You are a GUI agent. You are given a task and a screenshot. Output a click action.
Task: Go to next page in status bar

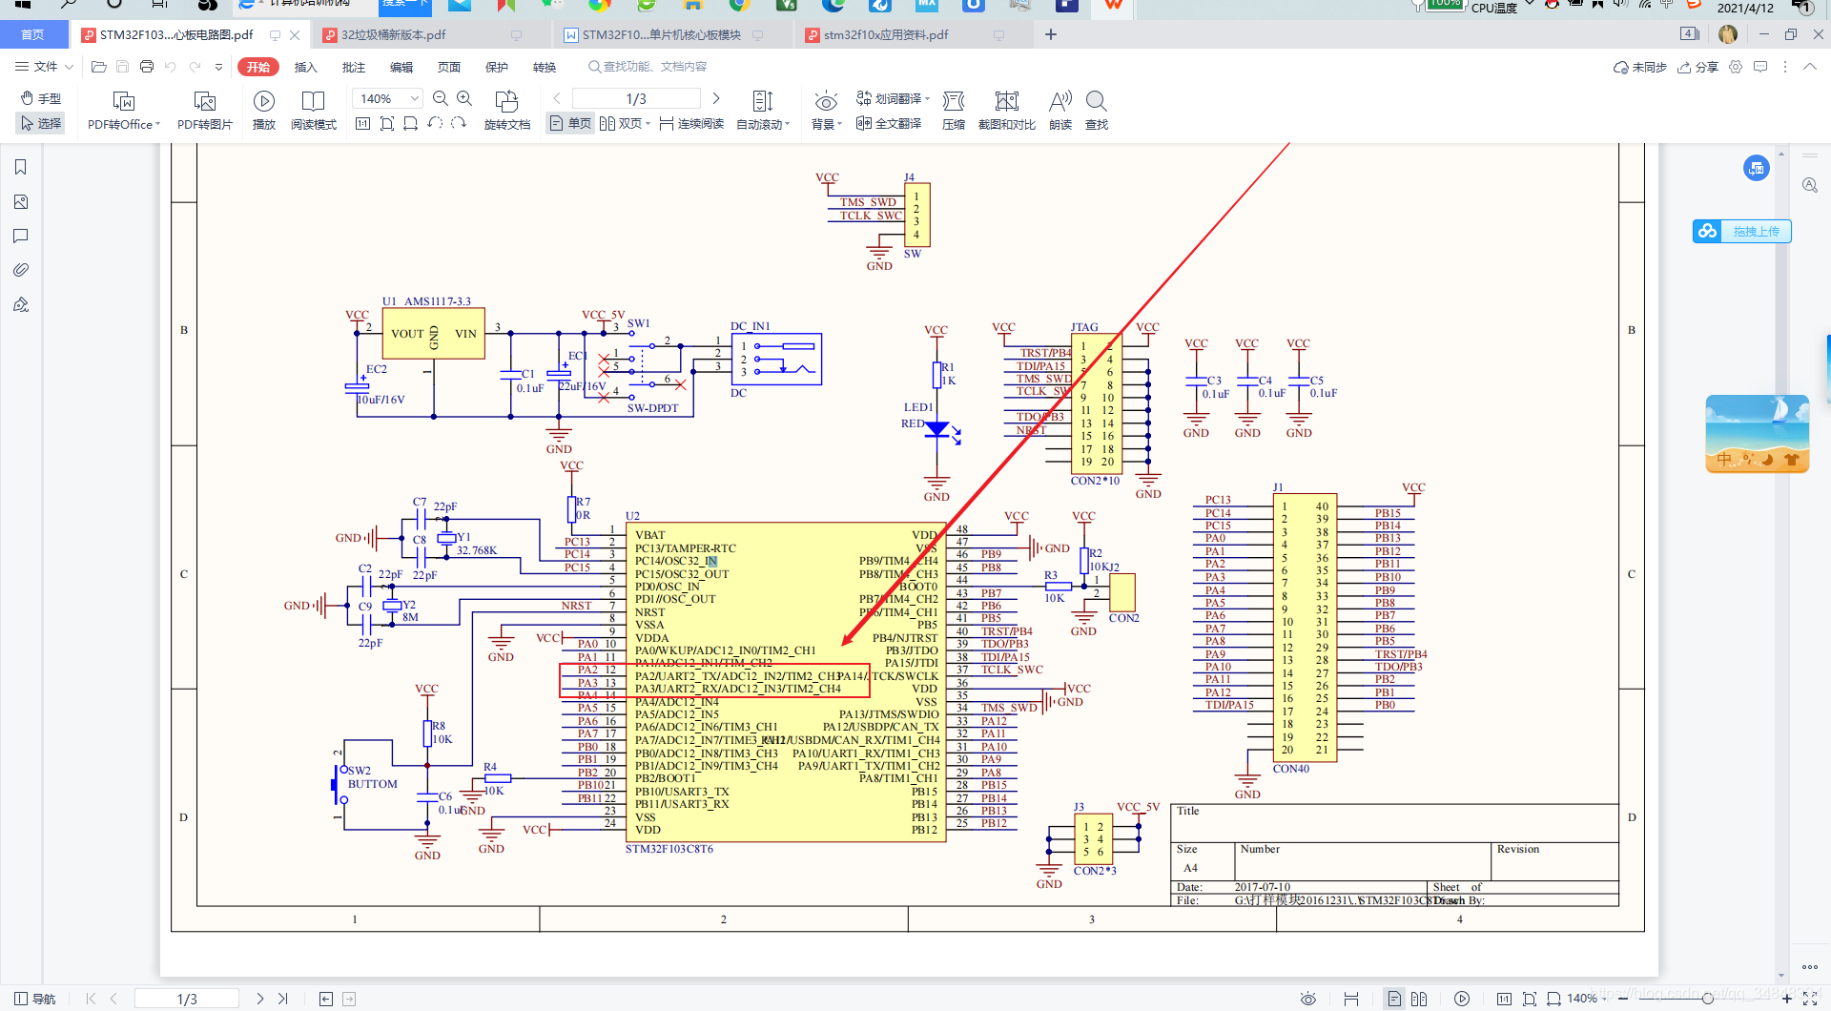click(259, 999)
